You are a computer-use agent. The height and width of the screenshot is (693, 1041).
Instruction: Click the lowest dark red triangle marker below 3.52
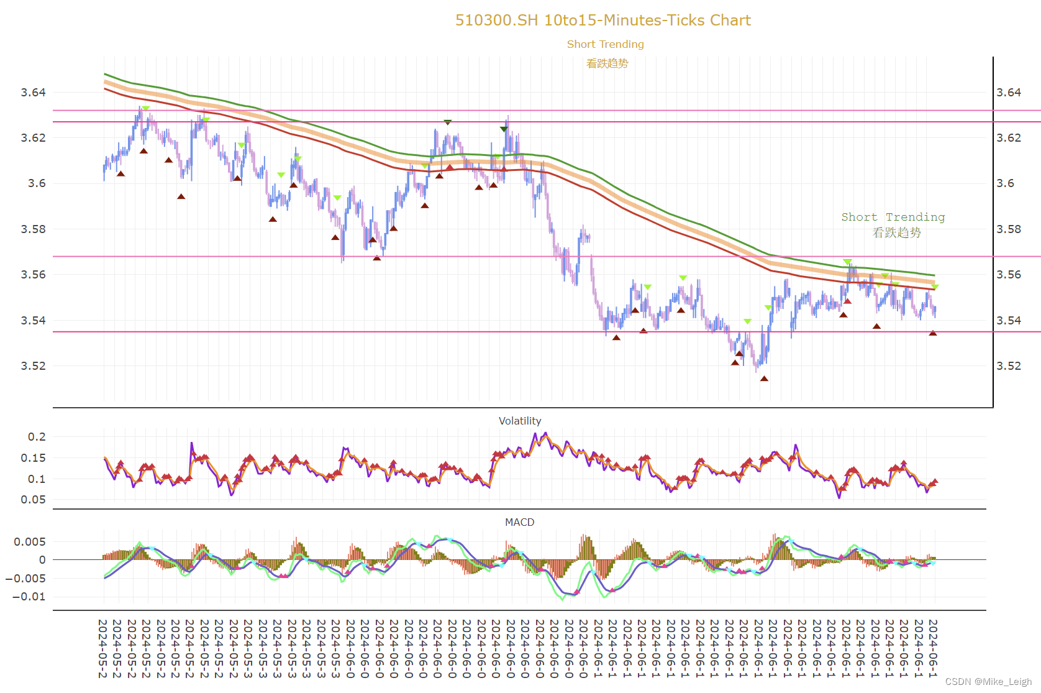point(764,379)
